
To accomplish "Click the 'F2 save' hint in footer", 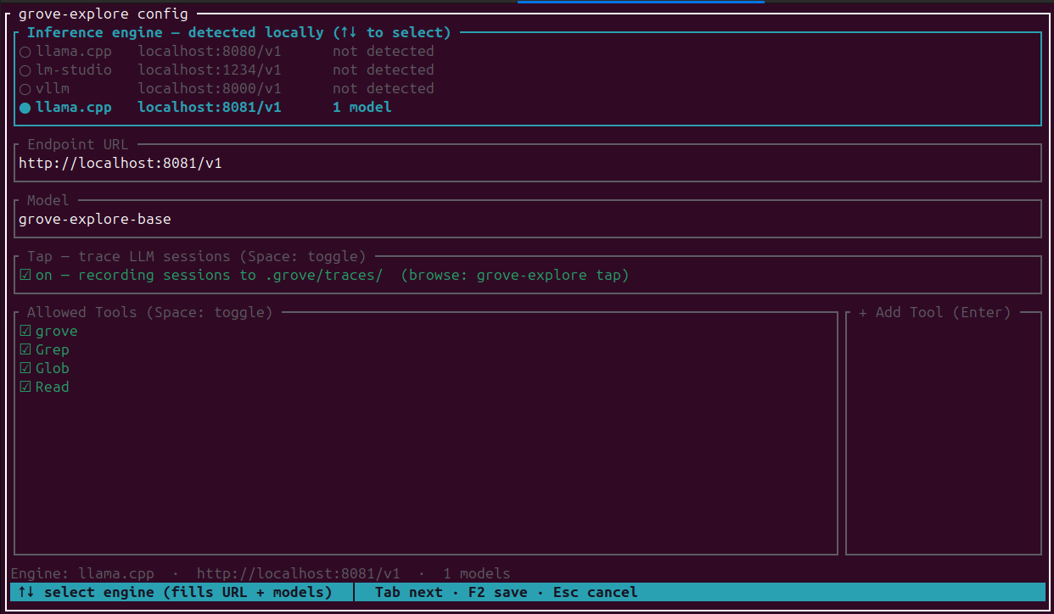I will click(x=498, y=593).
